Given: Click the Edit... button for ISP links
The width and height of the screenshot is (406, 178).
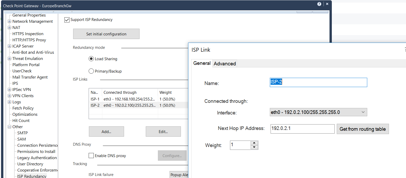Looking at the screenshot, I should point(163,131).
